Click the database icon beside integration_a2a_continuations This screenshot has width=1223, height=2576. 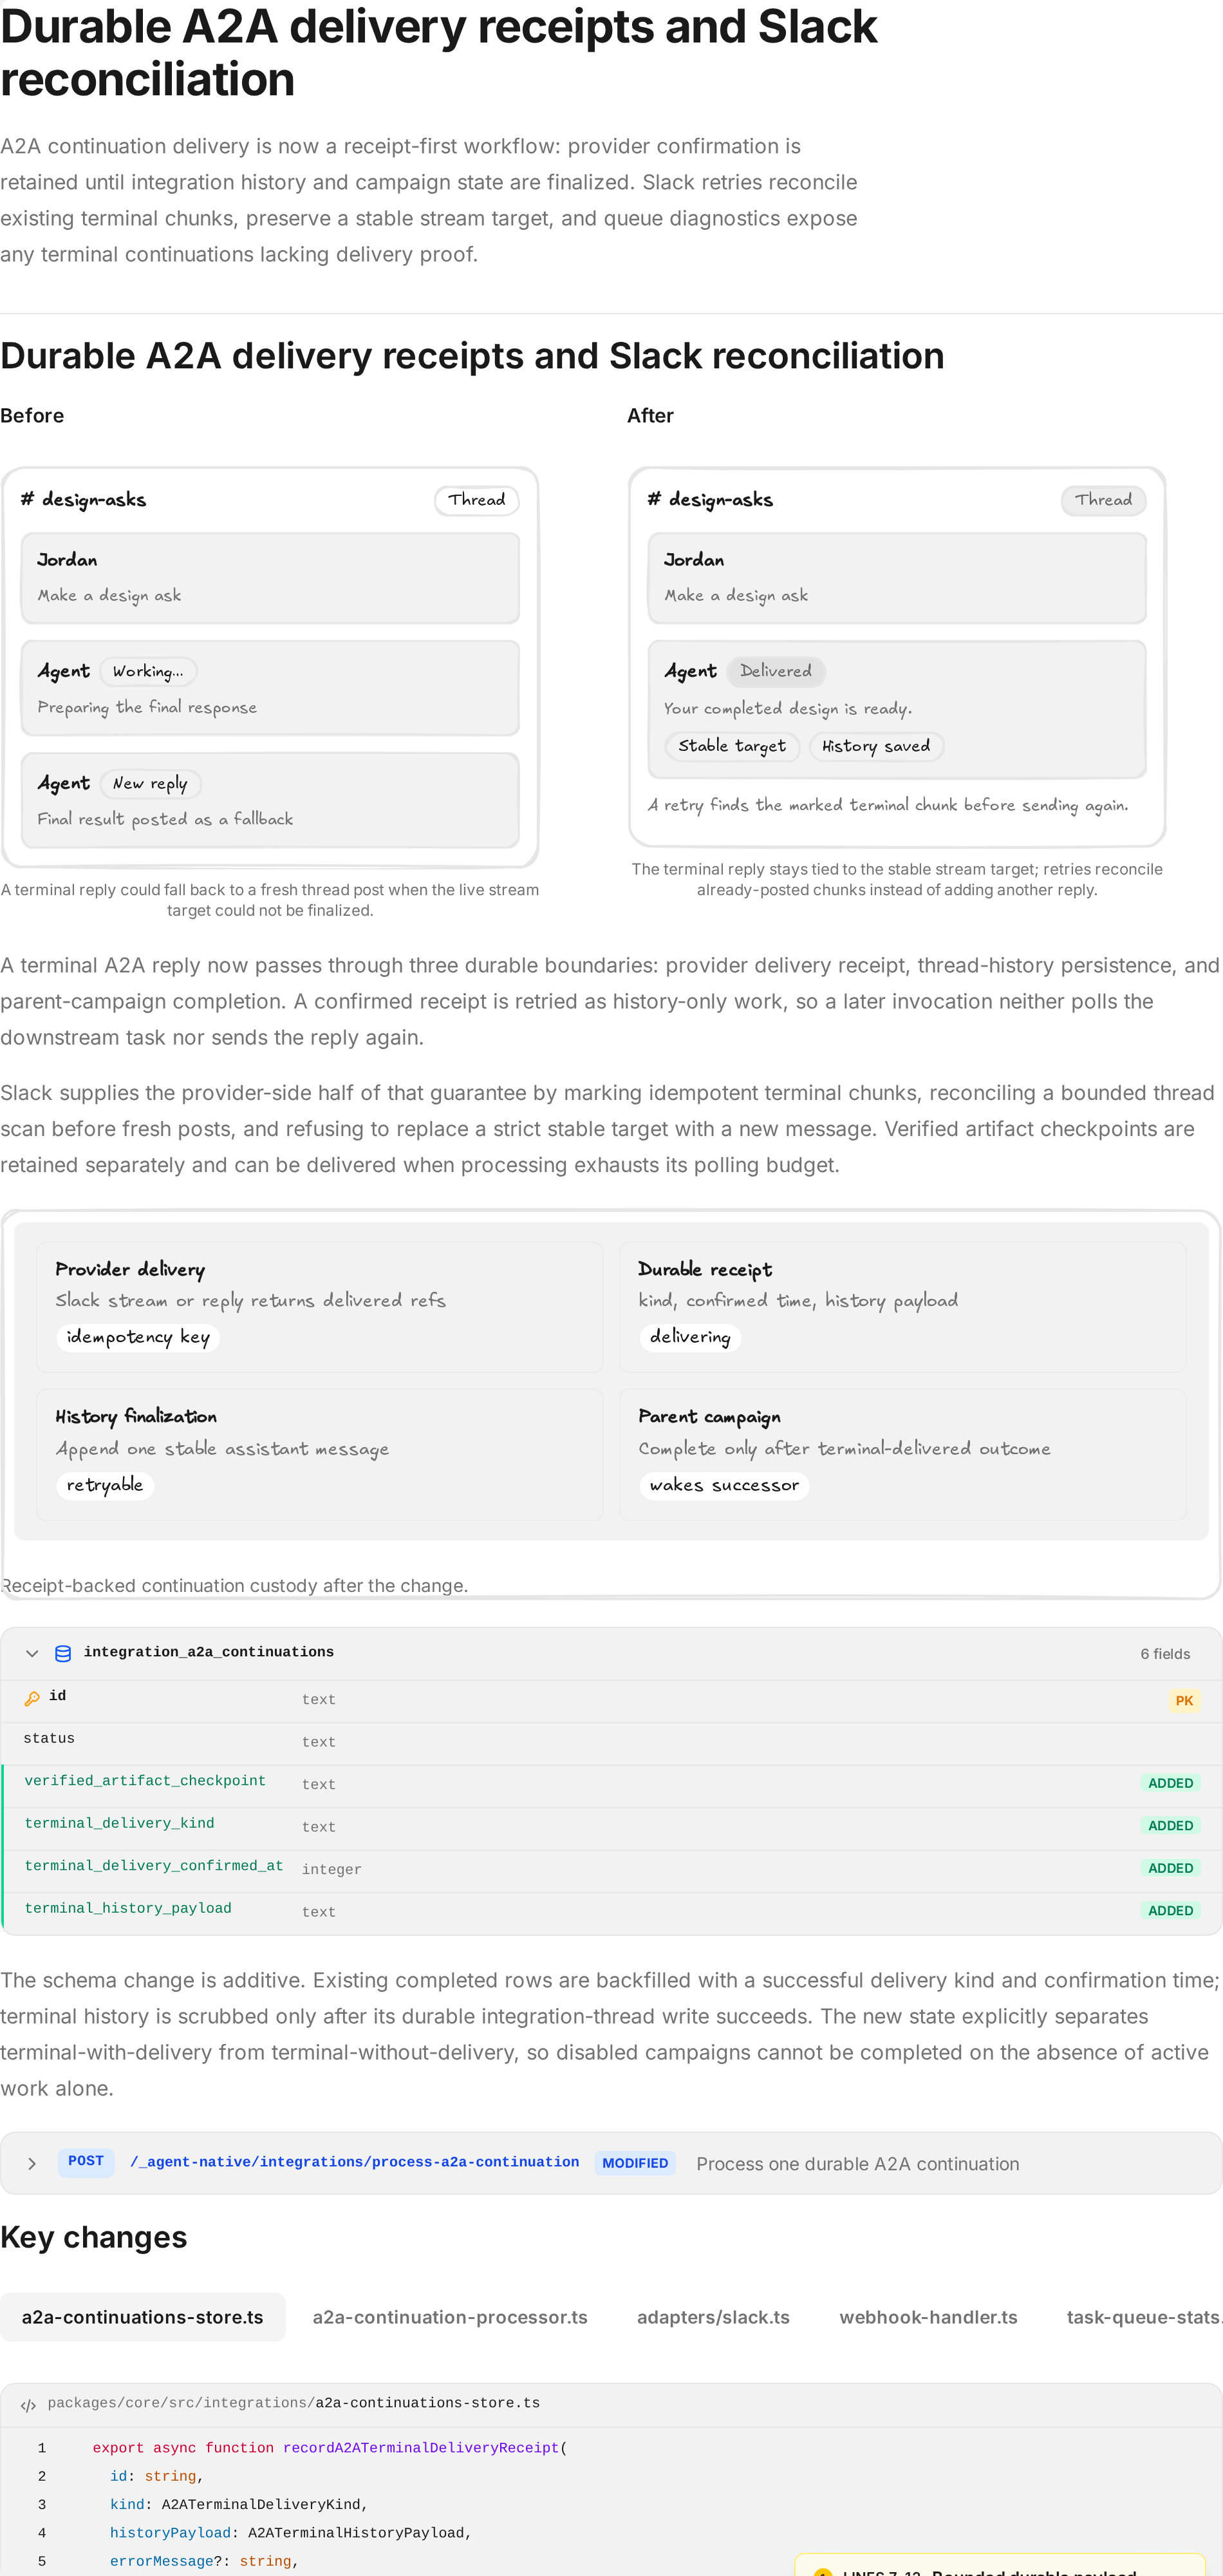click(x=63, y=1653)
